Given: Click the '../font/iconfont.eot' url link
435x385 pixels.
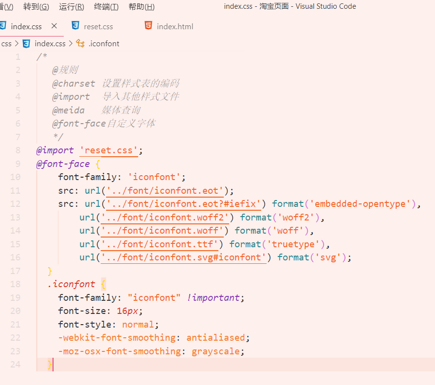Looking at the screenshot, I should tap(165, 191).
